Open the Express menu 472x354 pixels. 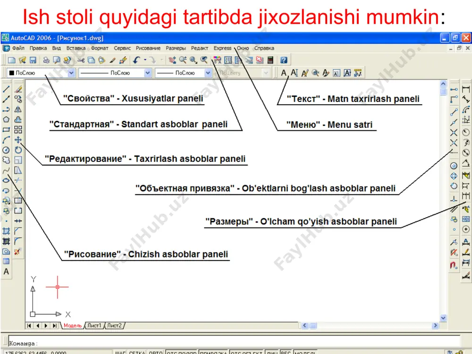point(222,48)
